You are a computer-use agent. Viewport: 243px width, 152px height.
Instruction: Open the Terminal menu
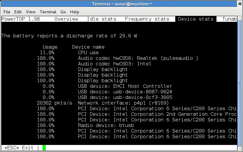48,12
